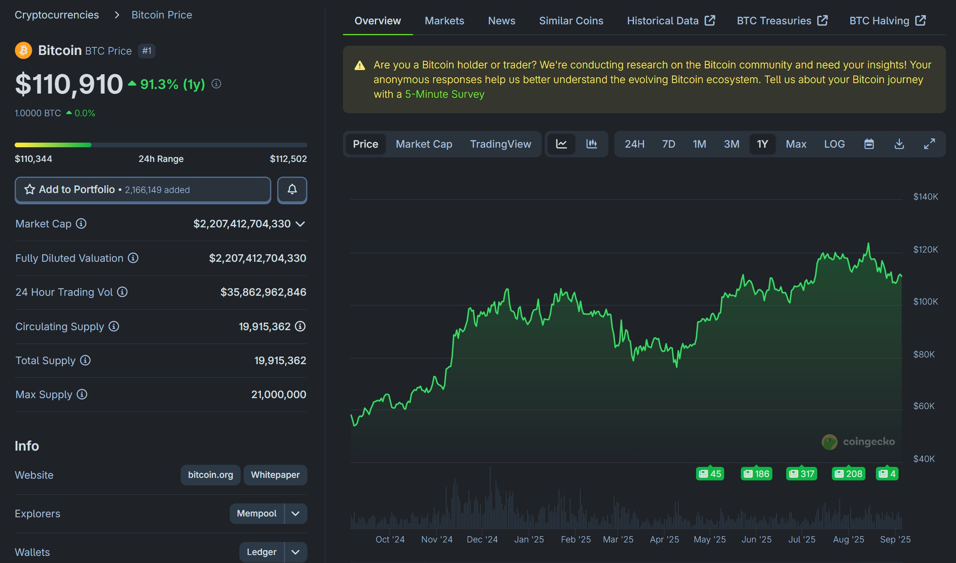Click the 24h Range progress bar
Screen dimensions: 956x563
point(161,145)
